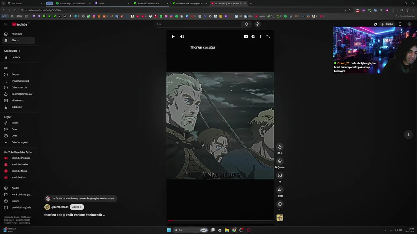Dislike the Short (Beğenme)

pos(280,161)
